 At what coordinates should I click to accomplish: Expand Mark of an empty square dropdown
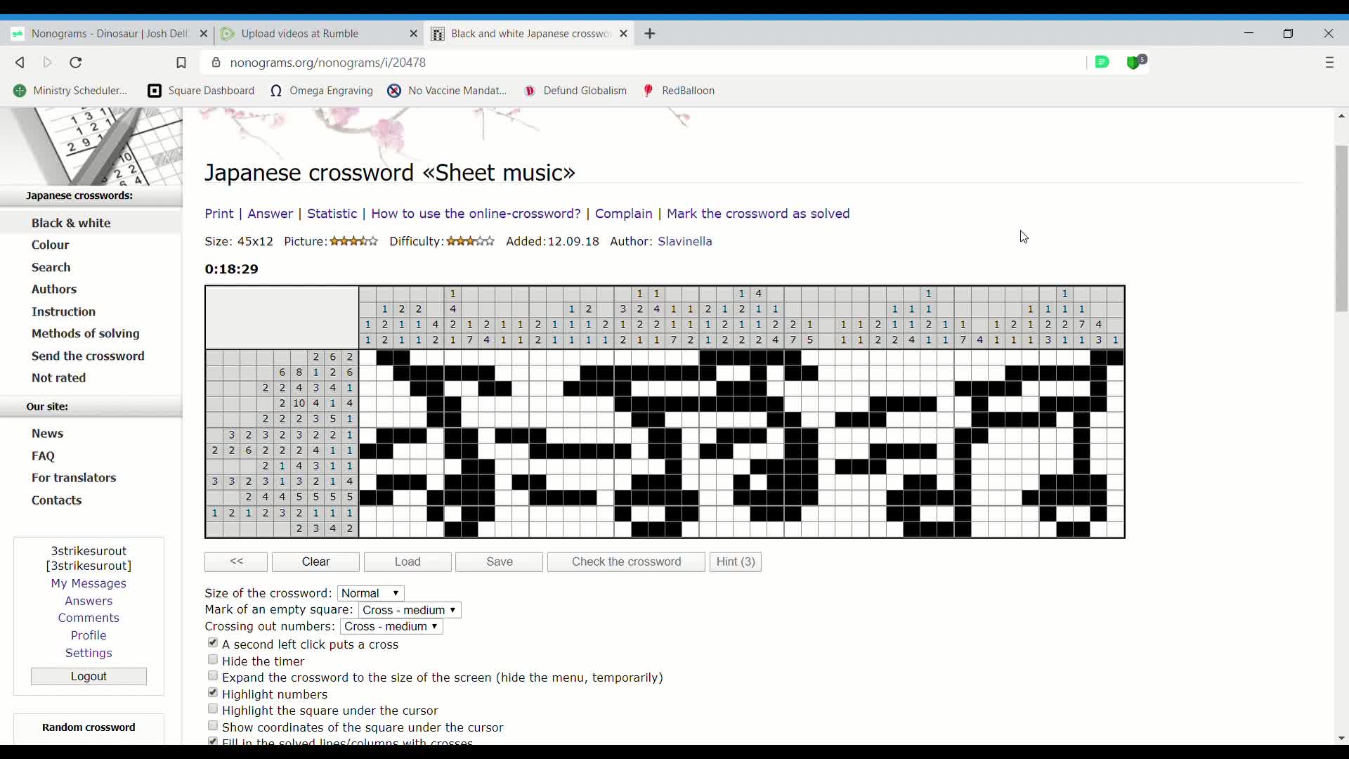(x=409, y=610)
